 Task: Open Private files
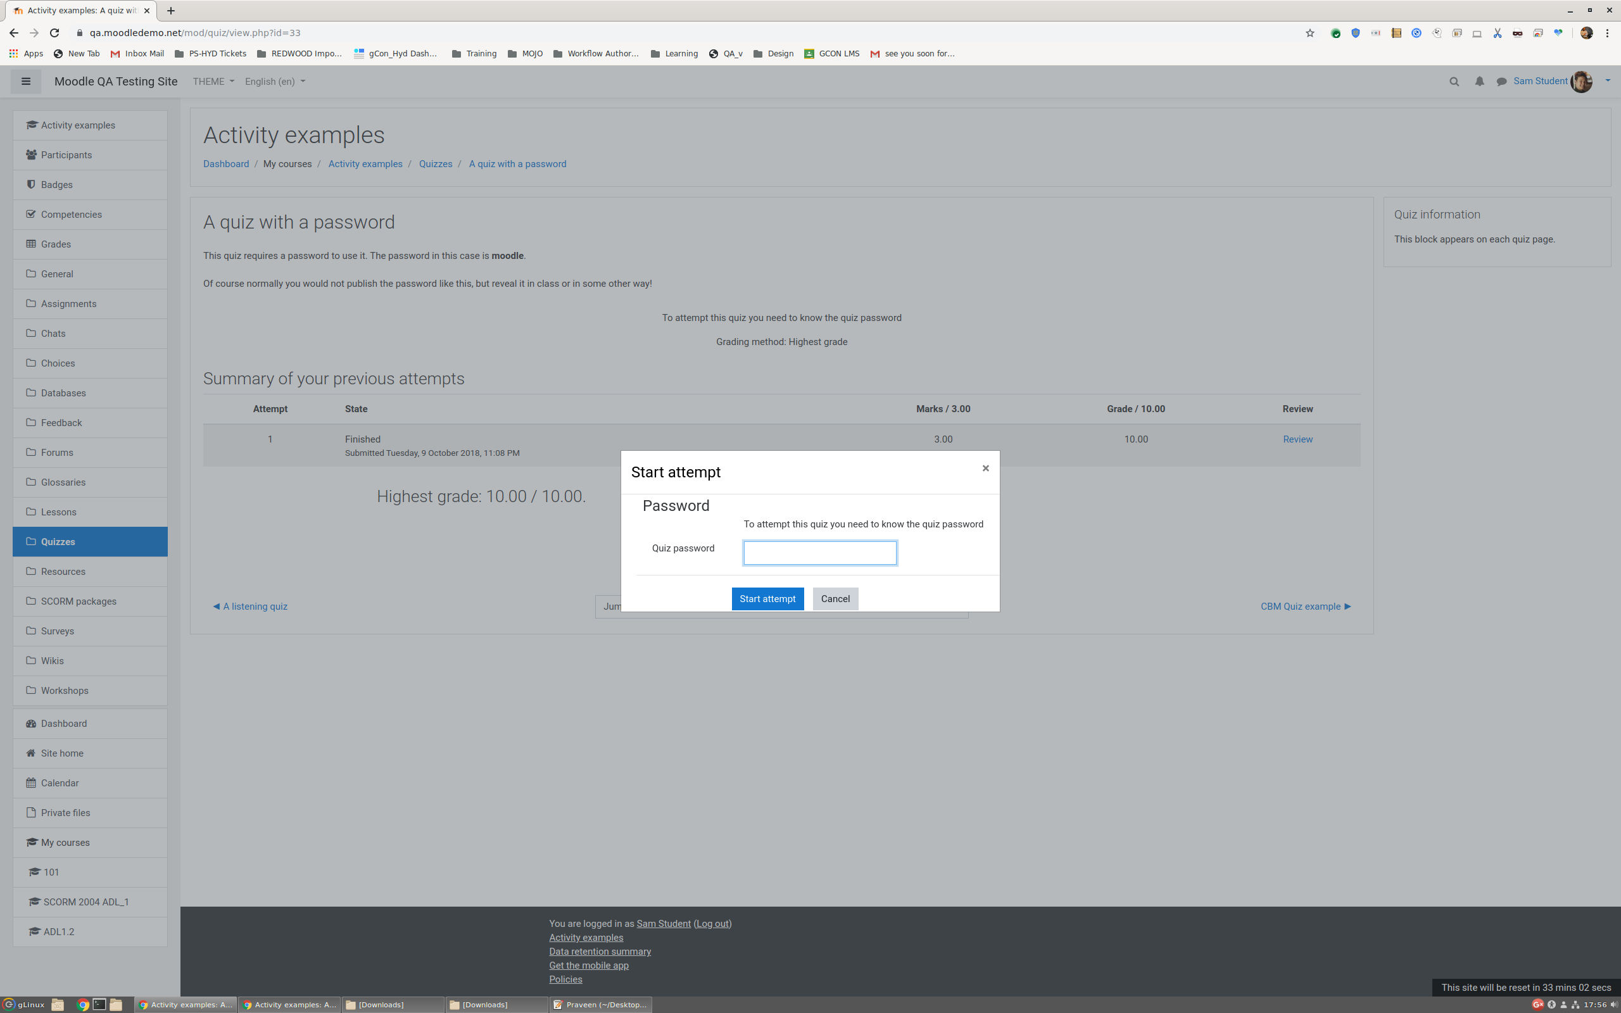click(x=90, y=813)
